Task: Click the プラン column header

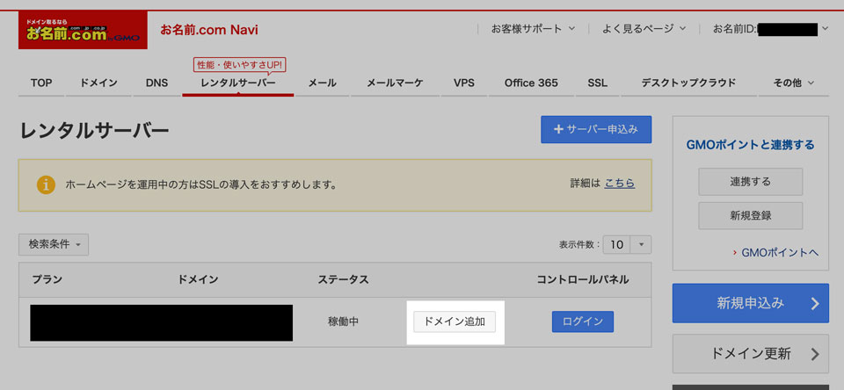Action: (47, 279)
